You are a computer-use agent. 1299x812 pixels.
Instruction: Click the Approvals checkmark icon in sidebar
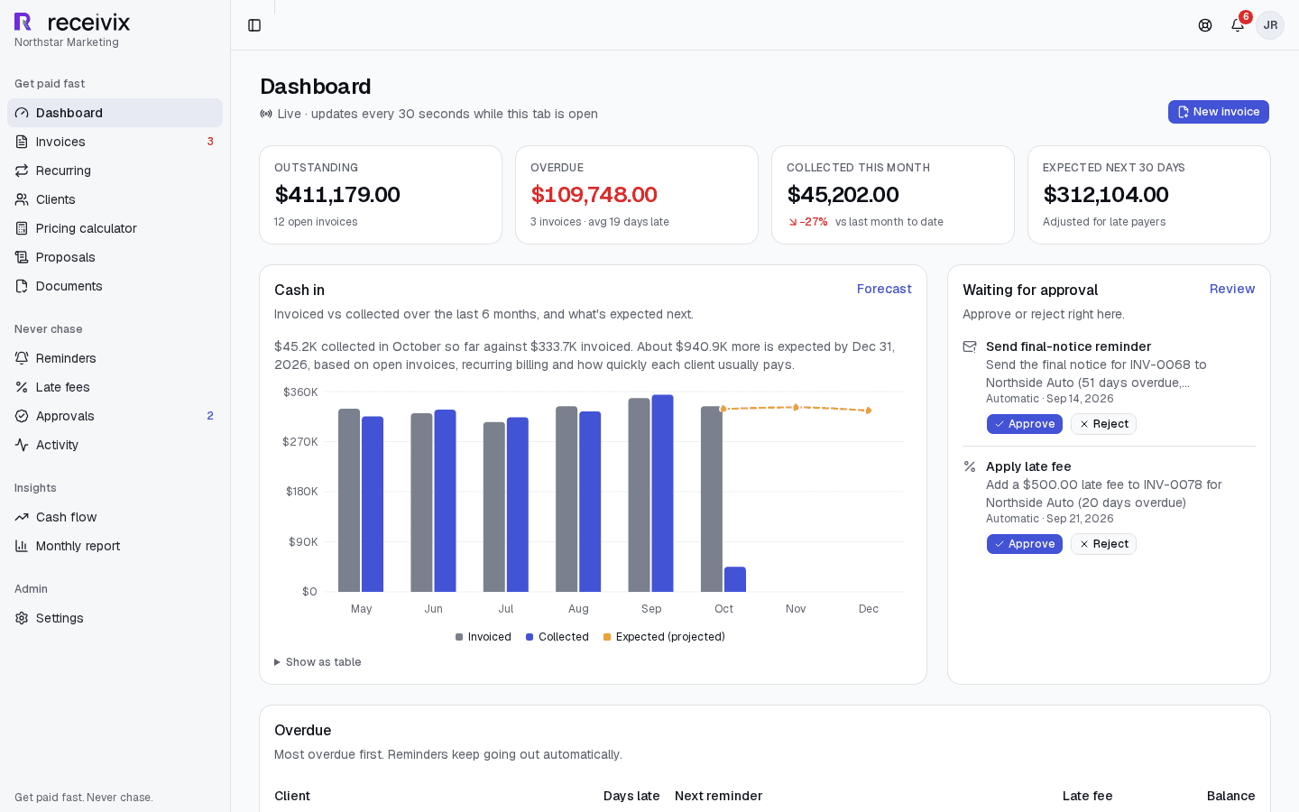22,416
